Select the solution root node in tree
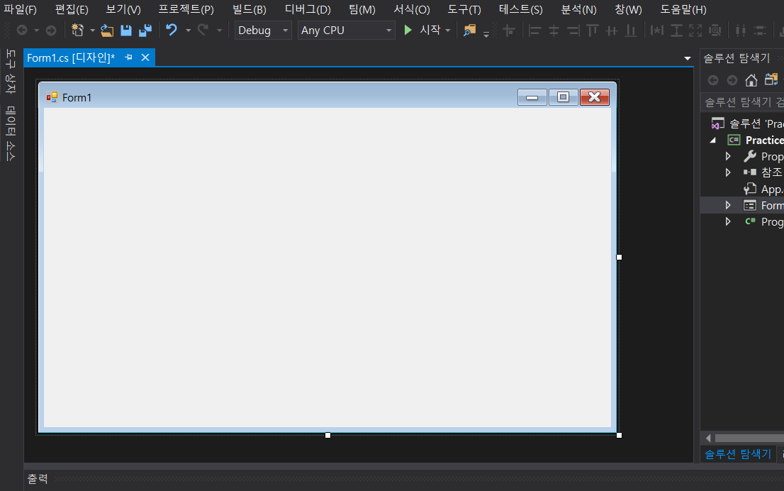The image size is (784, 491). click(x=748, y=123)
